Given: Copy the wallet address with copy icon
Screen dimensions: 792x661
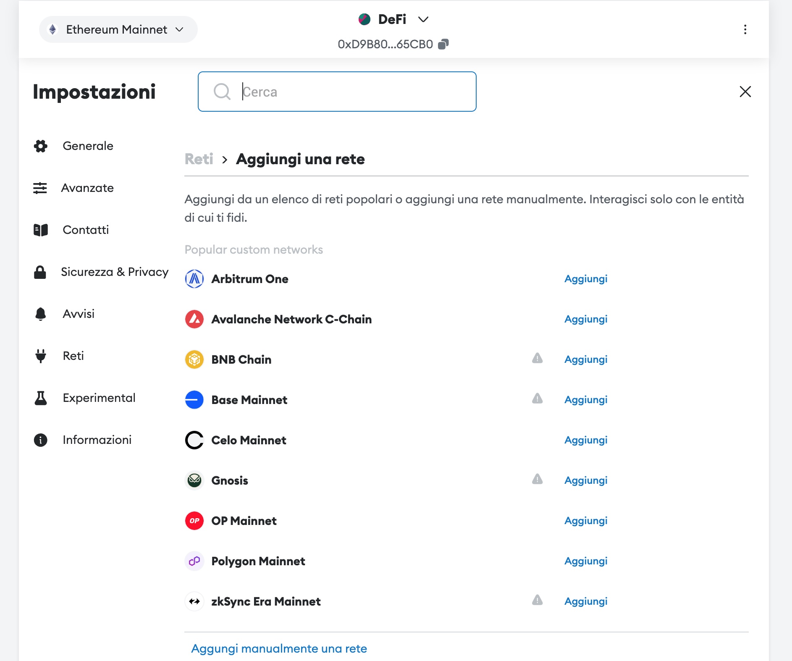Looking at the screenshot, I should click(x=443, y=44).
